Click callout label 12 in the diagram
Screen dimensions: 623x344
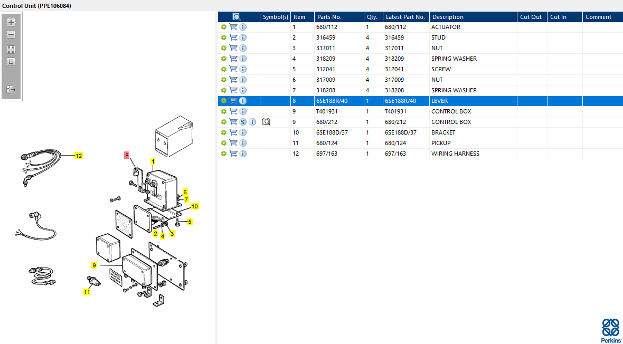point(79,156)
